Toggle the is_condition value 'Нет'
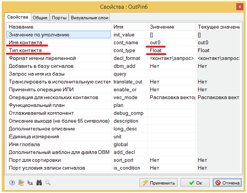Image resolution: width=247 pixels, height=193 pixels. click(x=171, y=168)
